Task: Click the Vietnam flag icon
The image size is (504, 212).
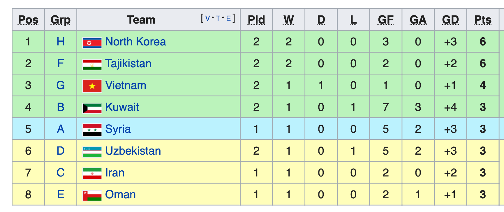Action: click(x=92, y=86)
